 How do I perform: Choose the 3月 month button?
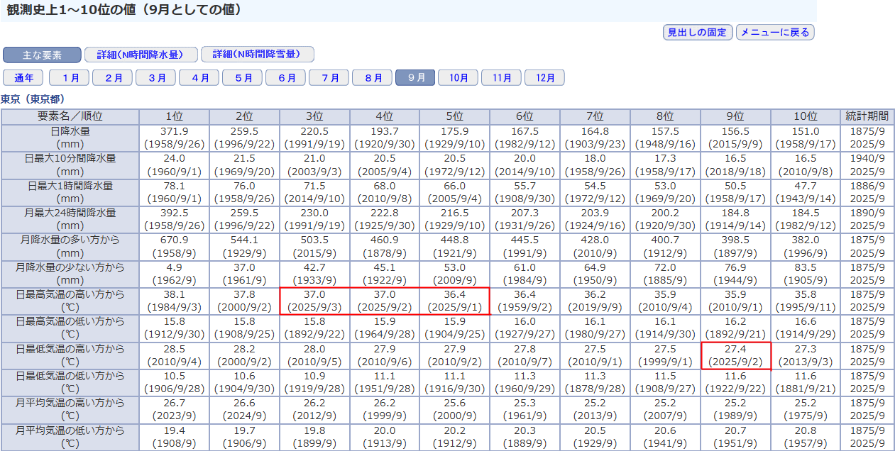click(x=156, y=78)
